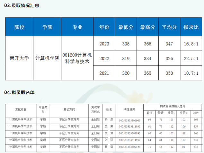
Task: Click average score 350
Action: pyautogui.click(x=169, y=73)
